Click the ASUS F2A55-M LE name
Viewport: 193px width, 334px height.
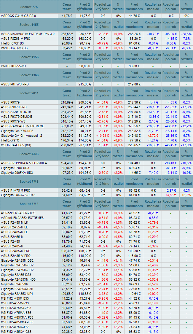click(x=14, y=227)
